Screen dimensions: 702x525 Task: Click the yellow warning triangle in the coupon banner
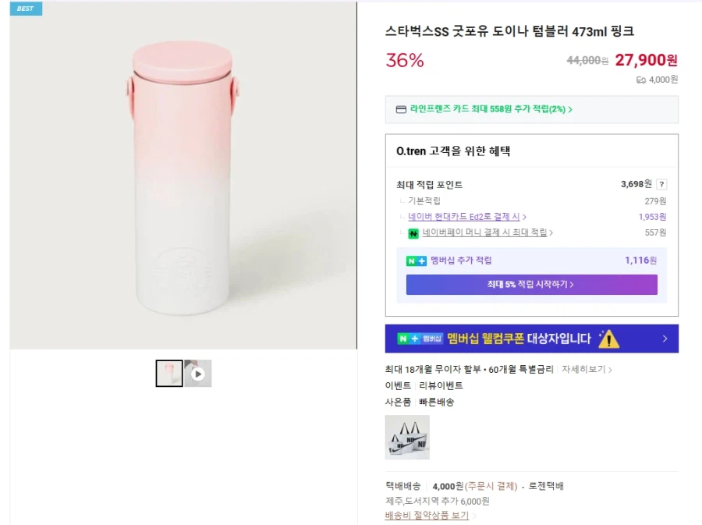(608, 340)
